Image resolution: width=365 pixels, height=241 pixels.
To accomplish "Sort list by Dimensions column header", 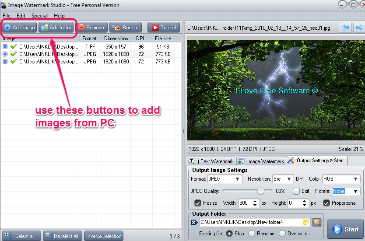I will point(116,38).
